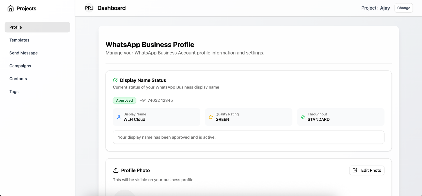Screen dimensions: 422x196
Task: Click the Quality Rating GREEN card
Action: (248, 117)
